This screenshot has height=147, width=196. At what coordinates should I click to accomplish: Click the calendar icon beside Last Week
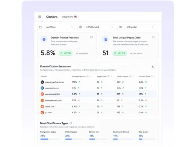(40, 27)
